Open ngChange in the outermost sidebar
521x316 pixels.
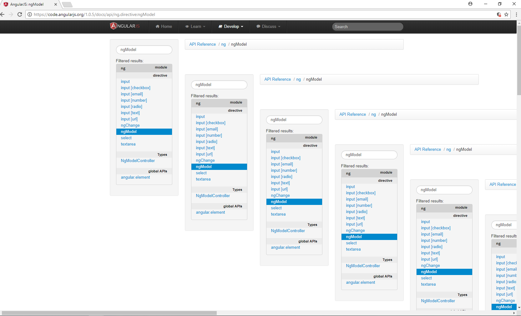130,125
